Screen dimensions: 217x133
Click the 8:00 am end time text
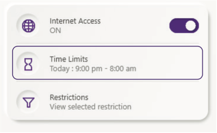coord(123,69)
